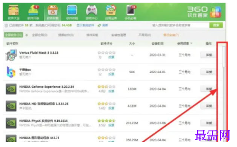237x147 pixels.
Task: Open the 安装包清理 tab
Action: pos(118,35)
